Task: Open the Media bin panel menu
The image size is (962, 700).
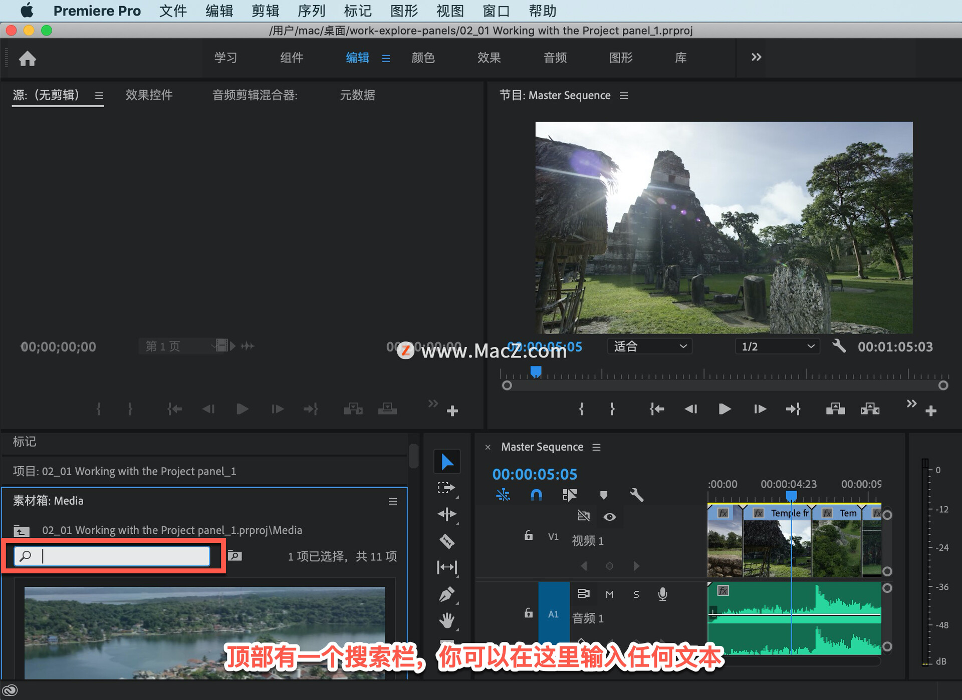Action: click(x=393, y=501)
